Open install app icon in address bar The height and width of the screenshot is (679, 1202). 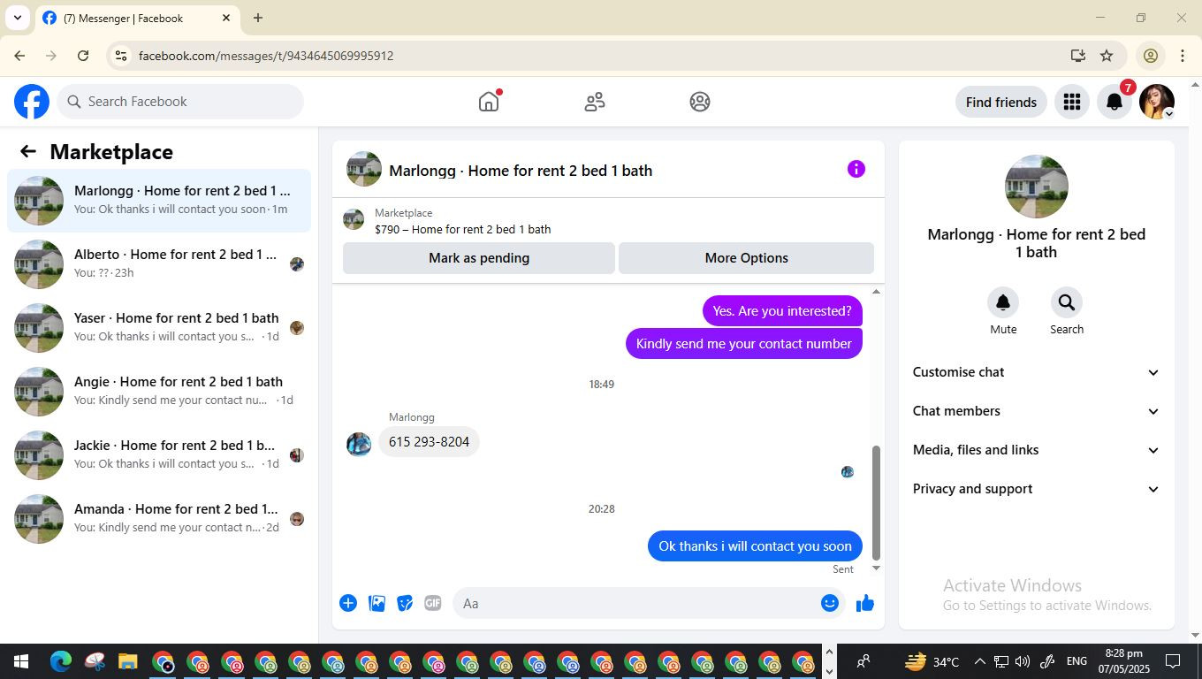1077,56
